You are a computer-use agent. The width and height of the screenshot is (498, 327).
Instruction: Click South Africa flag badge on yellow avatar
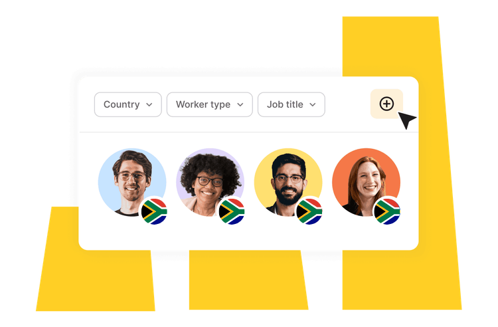(x=309, y=211)
